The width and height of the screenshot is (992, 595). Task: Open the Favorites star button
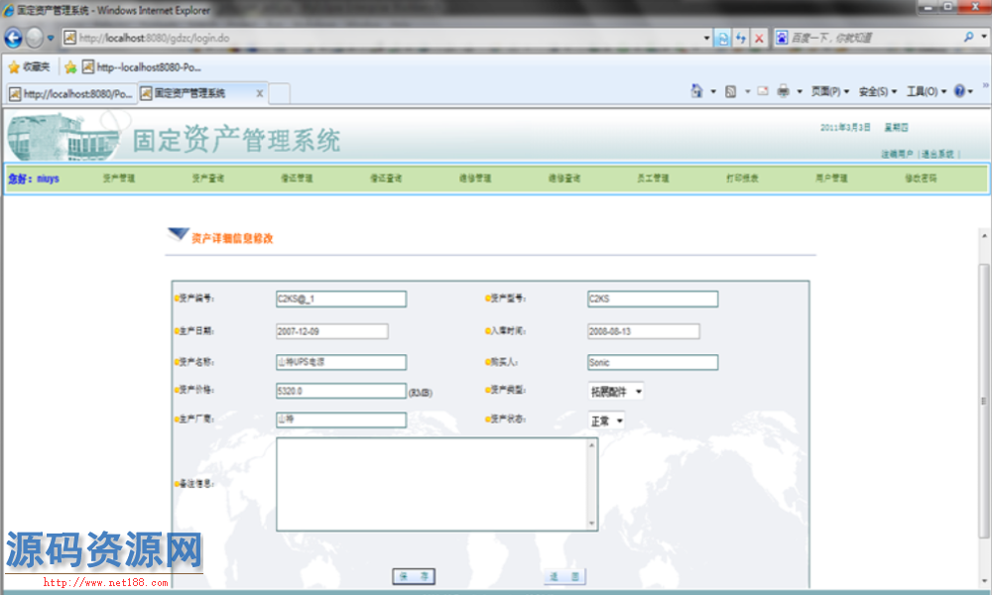pos(29,66)
